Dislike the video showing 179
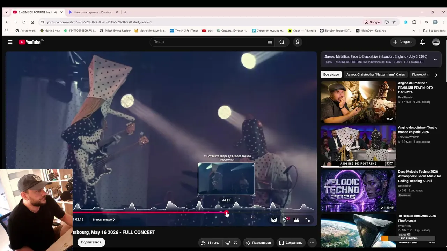 [x=231, y=243]
